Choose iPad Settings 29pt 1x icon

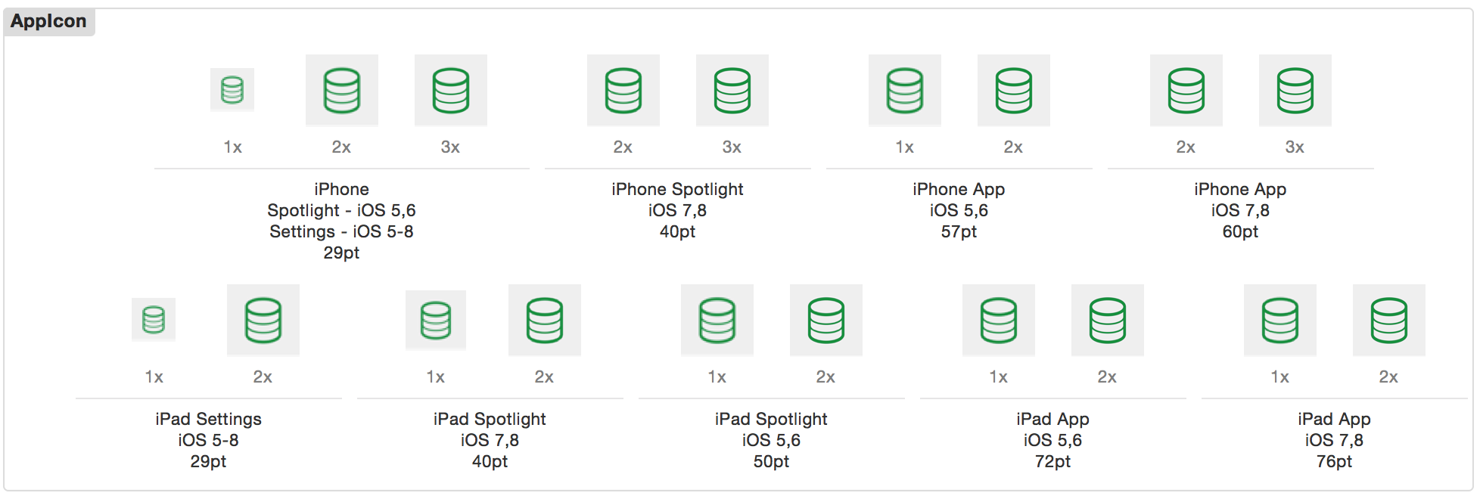click(x=154, y=320)
